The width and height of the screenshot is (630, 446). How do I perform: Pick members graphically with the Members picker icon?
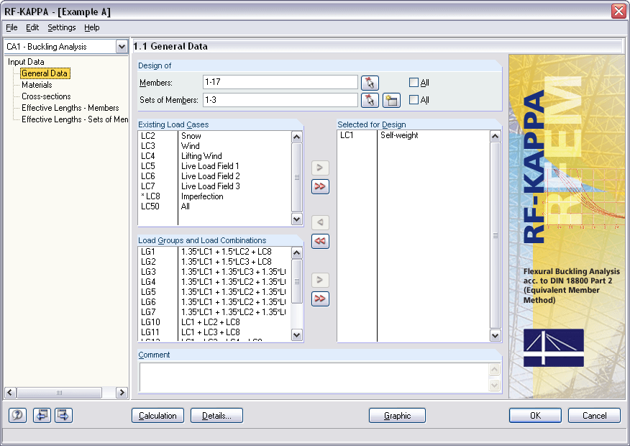coord(370,83)
